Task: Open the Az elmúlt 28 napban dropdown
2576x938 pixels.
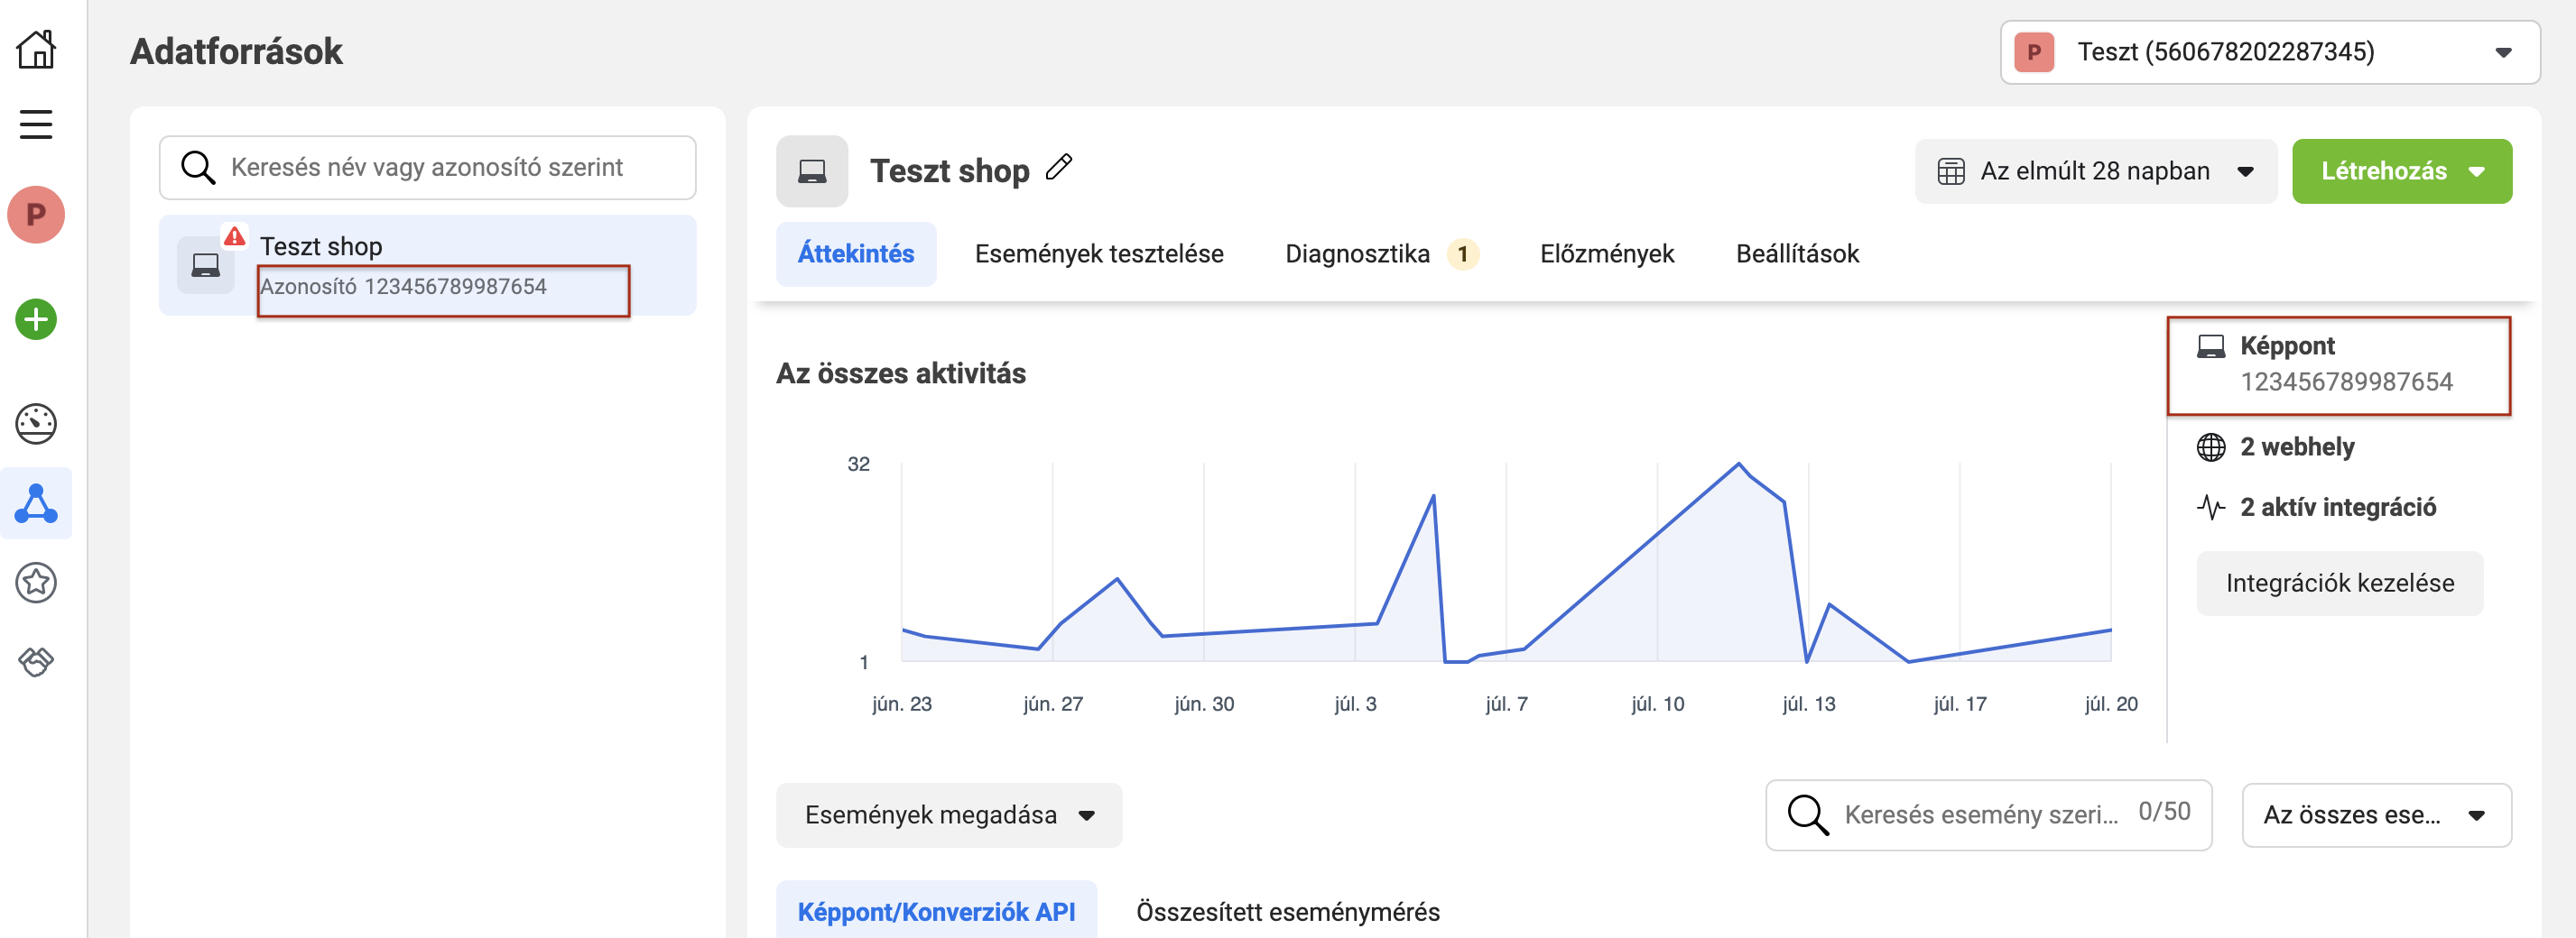Action: [2095, 172]
